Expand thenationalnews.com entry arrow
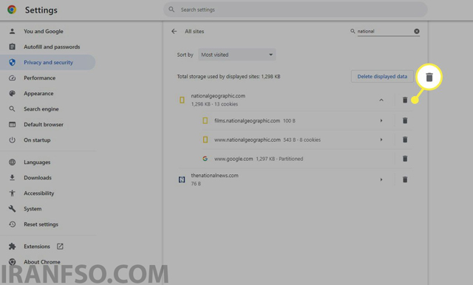The width and height of the screenshot is (473, 285). tap(381, 179)
